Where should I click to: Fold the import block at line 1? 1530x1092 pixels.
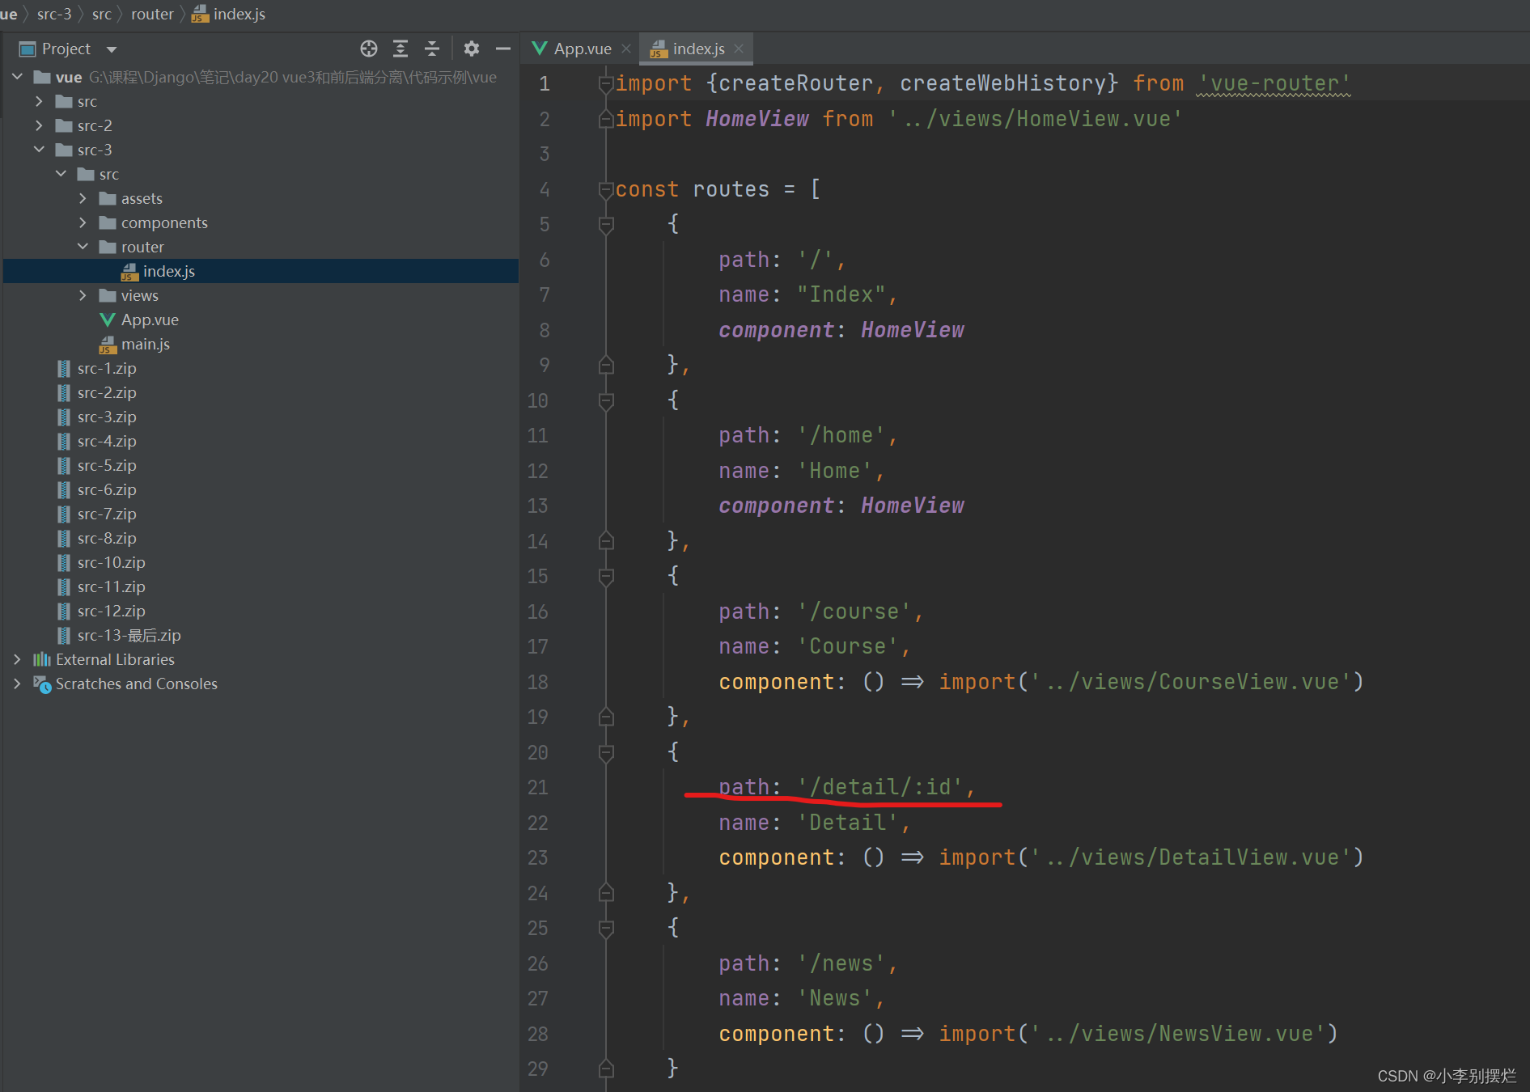pos(606,83)
